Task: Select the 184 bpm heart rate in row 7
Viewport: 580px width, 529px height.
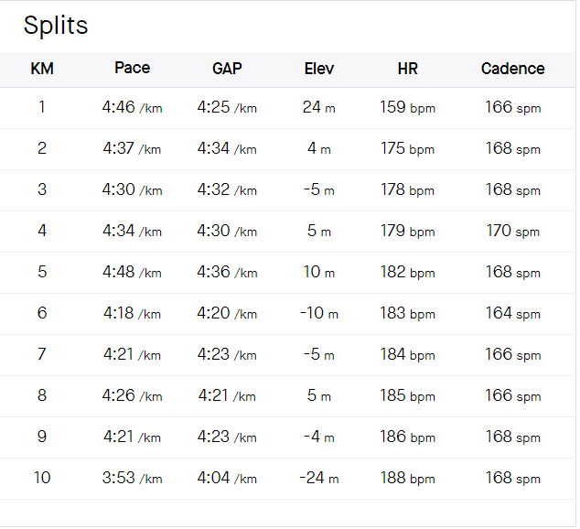Action: (x=408, y=355)
